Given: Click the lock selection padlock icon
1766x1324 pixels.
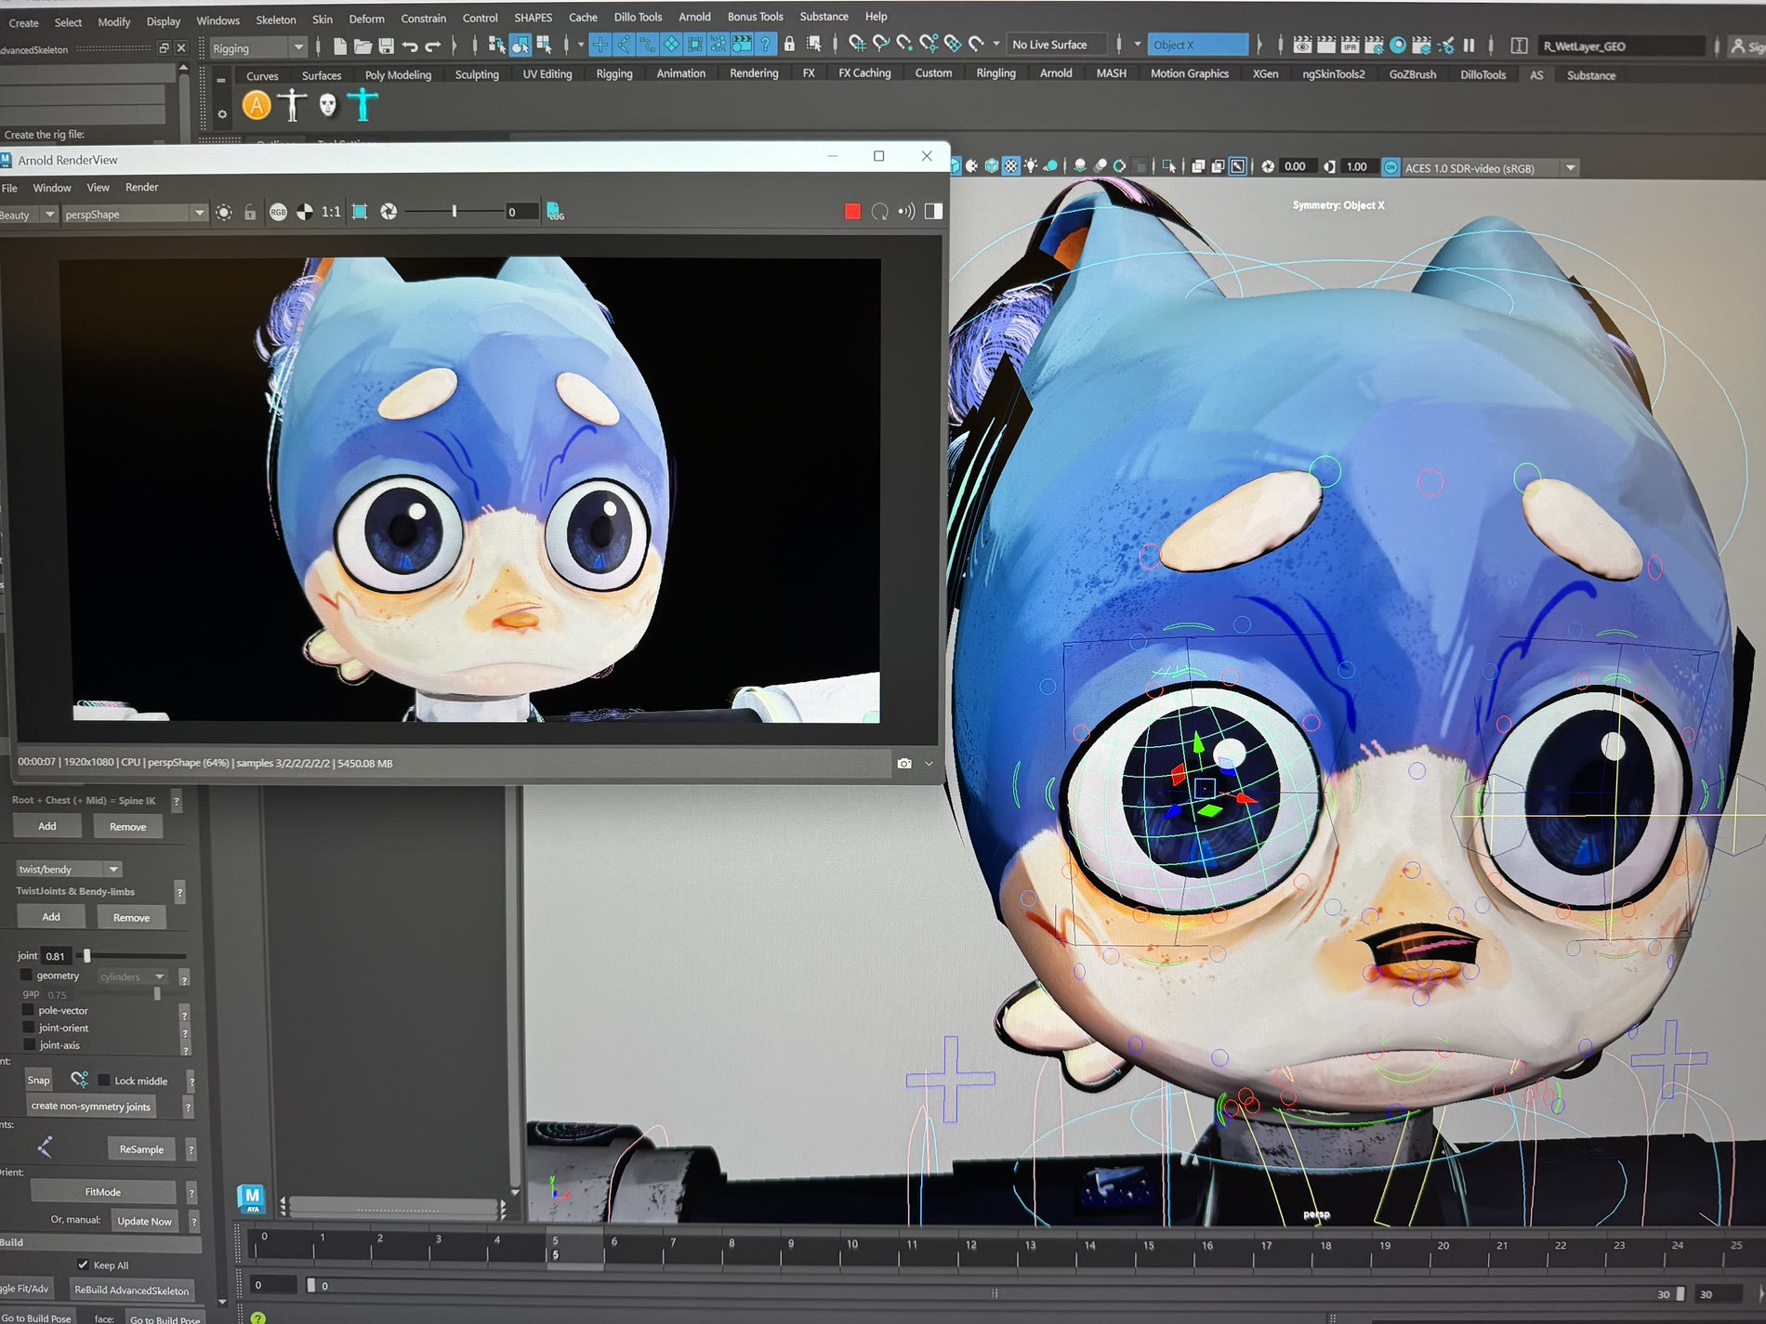Looking at the screenshot, I should point(789,44).
